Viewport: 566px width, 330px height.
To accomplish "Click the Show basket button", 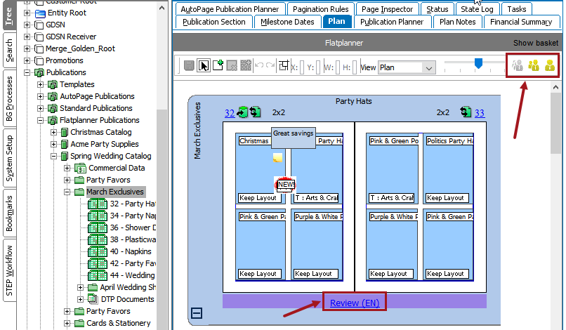I will (x=535, y=43).
